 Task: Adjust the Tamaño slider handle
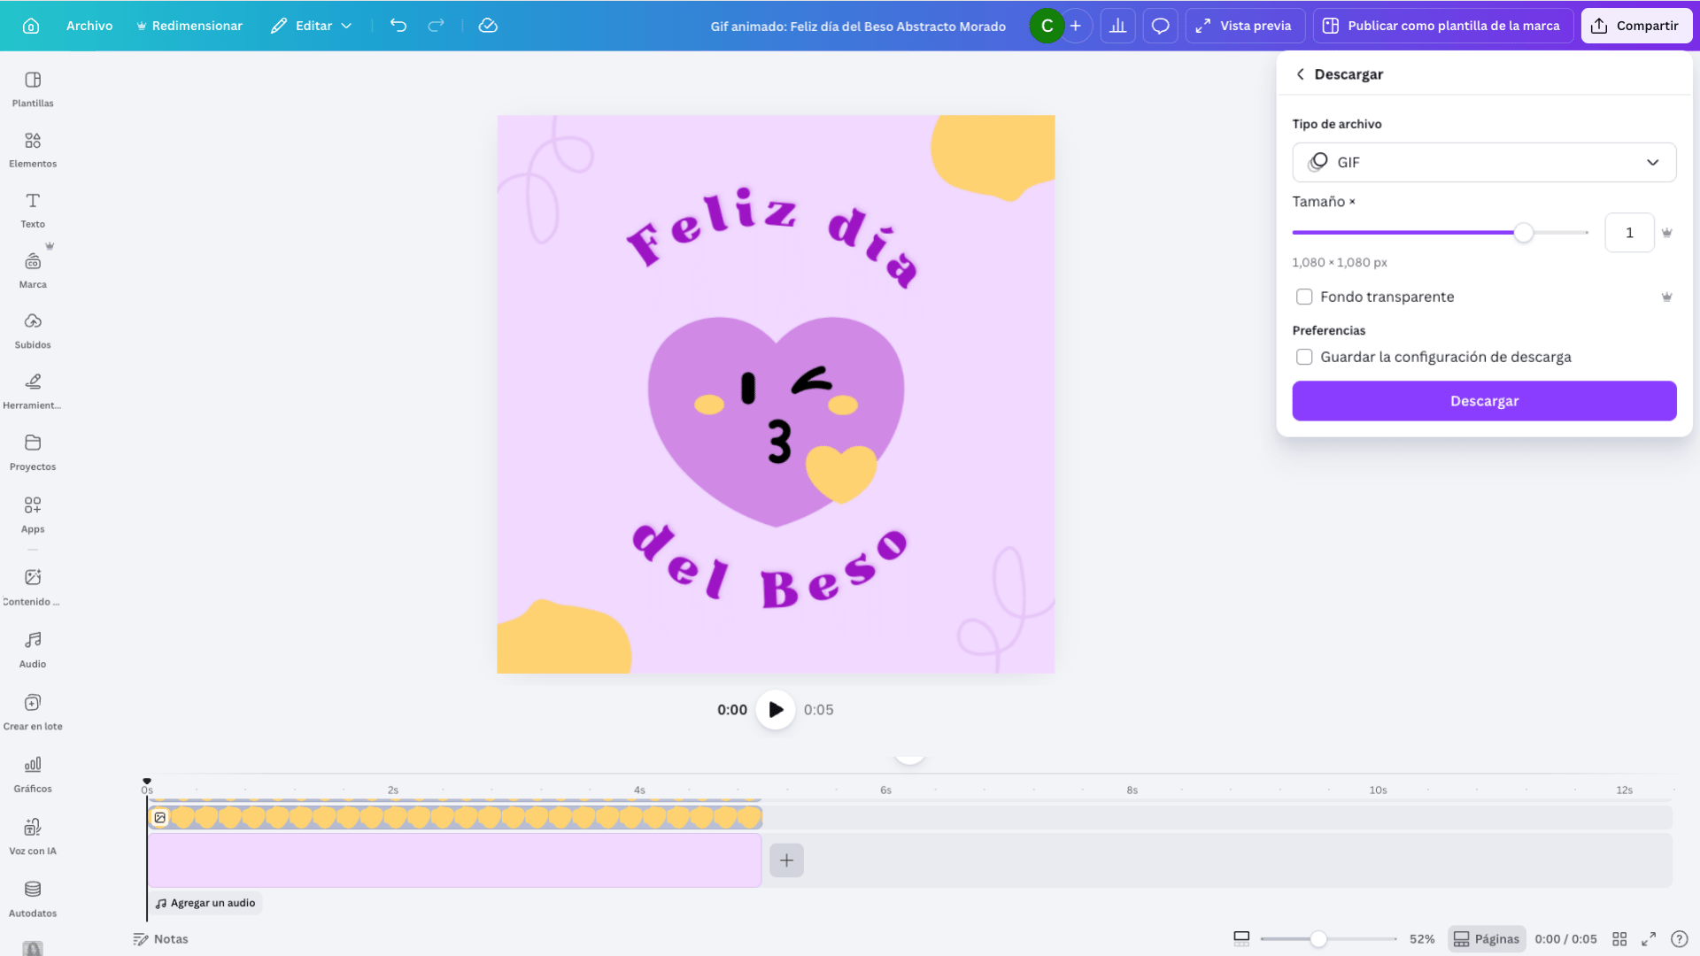pos(1523,233)
